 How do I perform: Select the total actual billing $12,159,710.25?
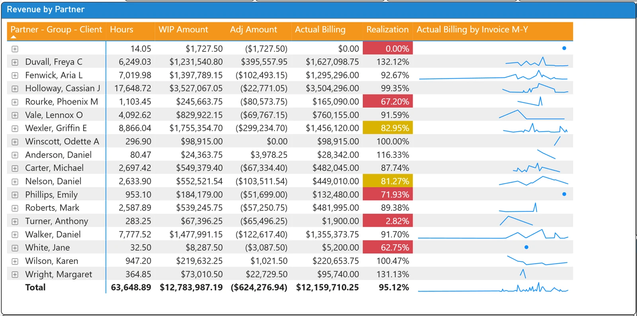tap(327, 287)
